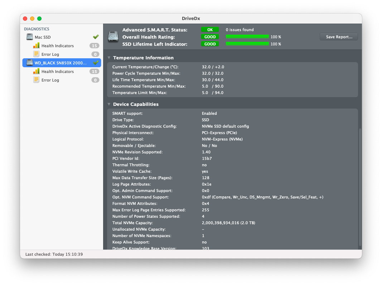Click Opt. NVM Command Support value '0xdf'
Image resolution: width=382 pixels, height=285 pixels.
click(262, 197)
